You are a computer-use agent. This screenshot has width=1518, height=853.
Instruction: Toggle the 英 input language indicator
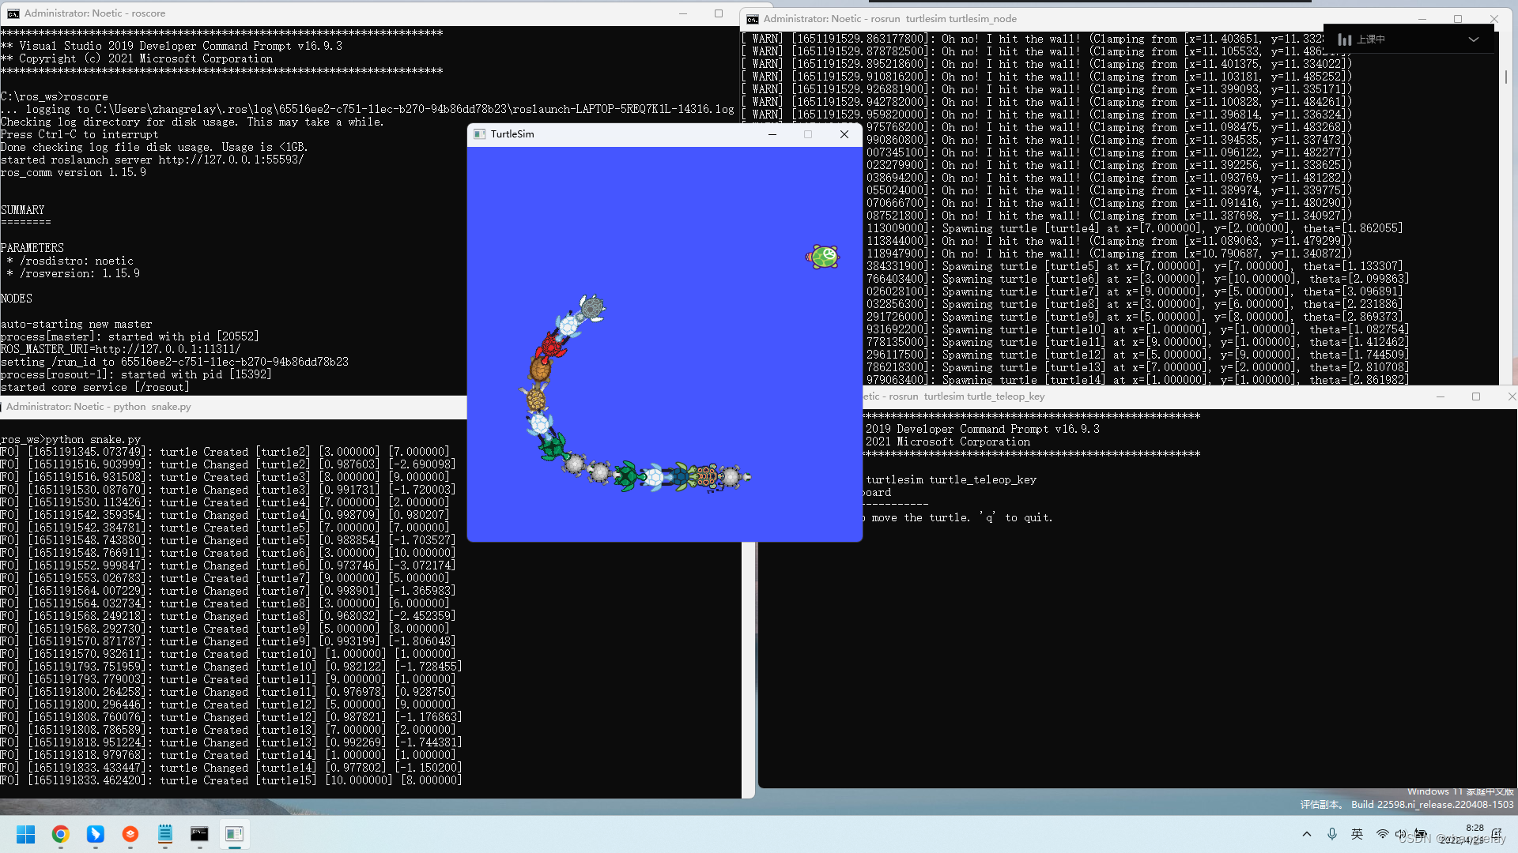coord(1357,834)
